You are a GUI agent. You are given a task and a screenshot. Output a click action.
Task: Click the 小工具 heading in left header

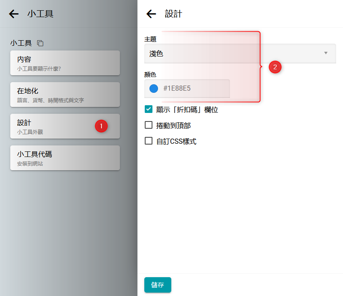coord(40,14)
